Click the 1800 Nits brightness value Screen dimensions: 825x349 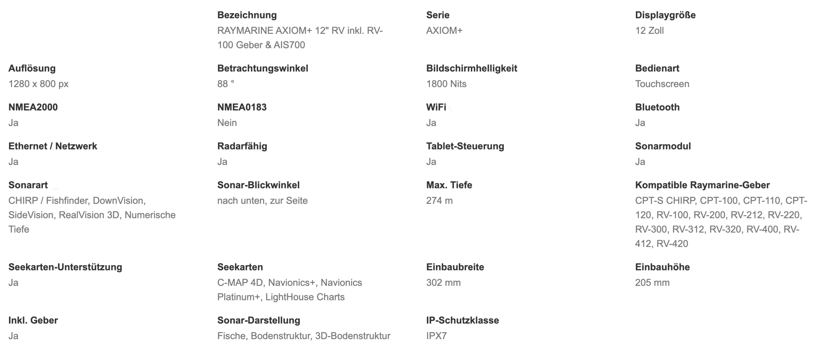coord(446,84)
